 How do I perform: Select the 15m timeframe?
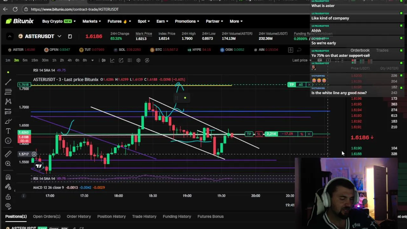click(x=35, y=60)
